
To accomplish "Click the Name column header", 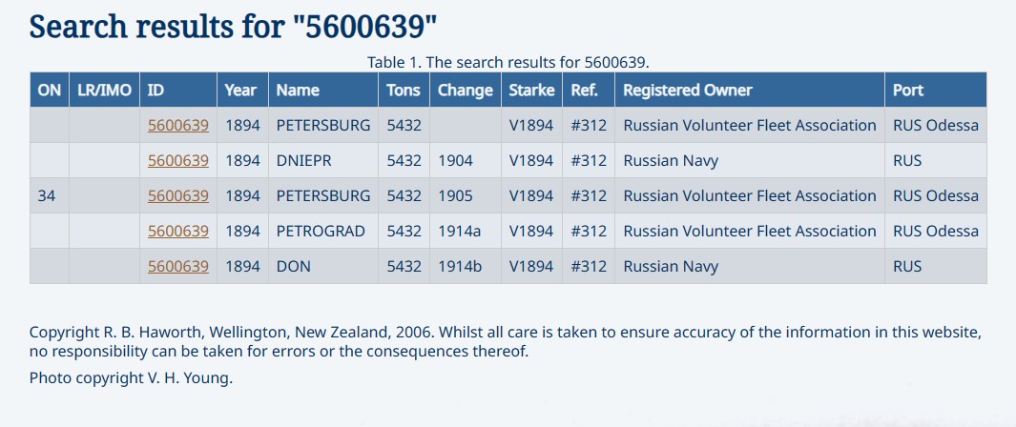I will point(298,91).
